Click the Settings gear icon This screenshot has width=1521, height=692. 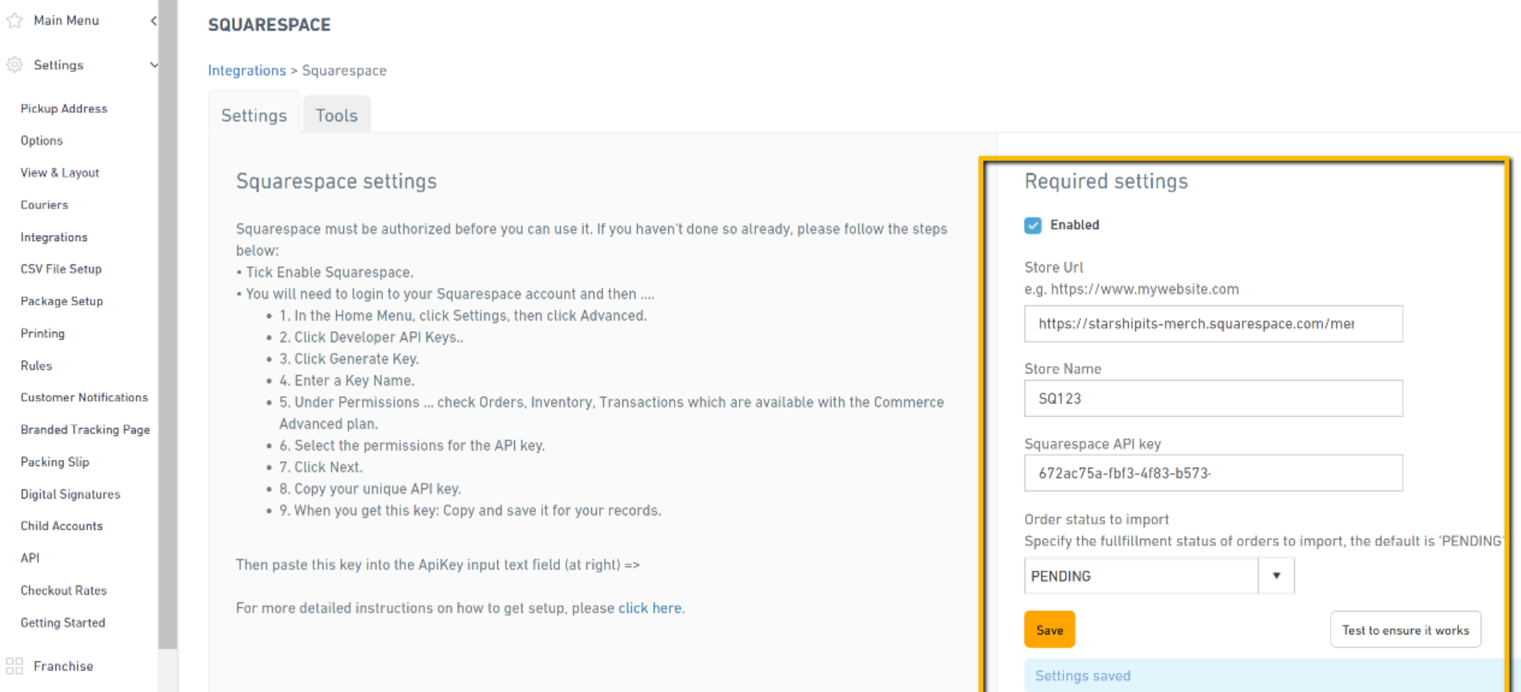pos(14,65)
